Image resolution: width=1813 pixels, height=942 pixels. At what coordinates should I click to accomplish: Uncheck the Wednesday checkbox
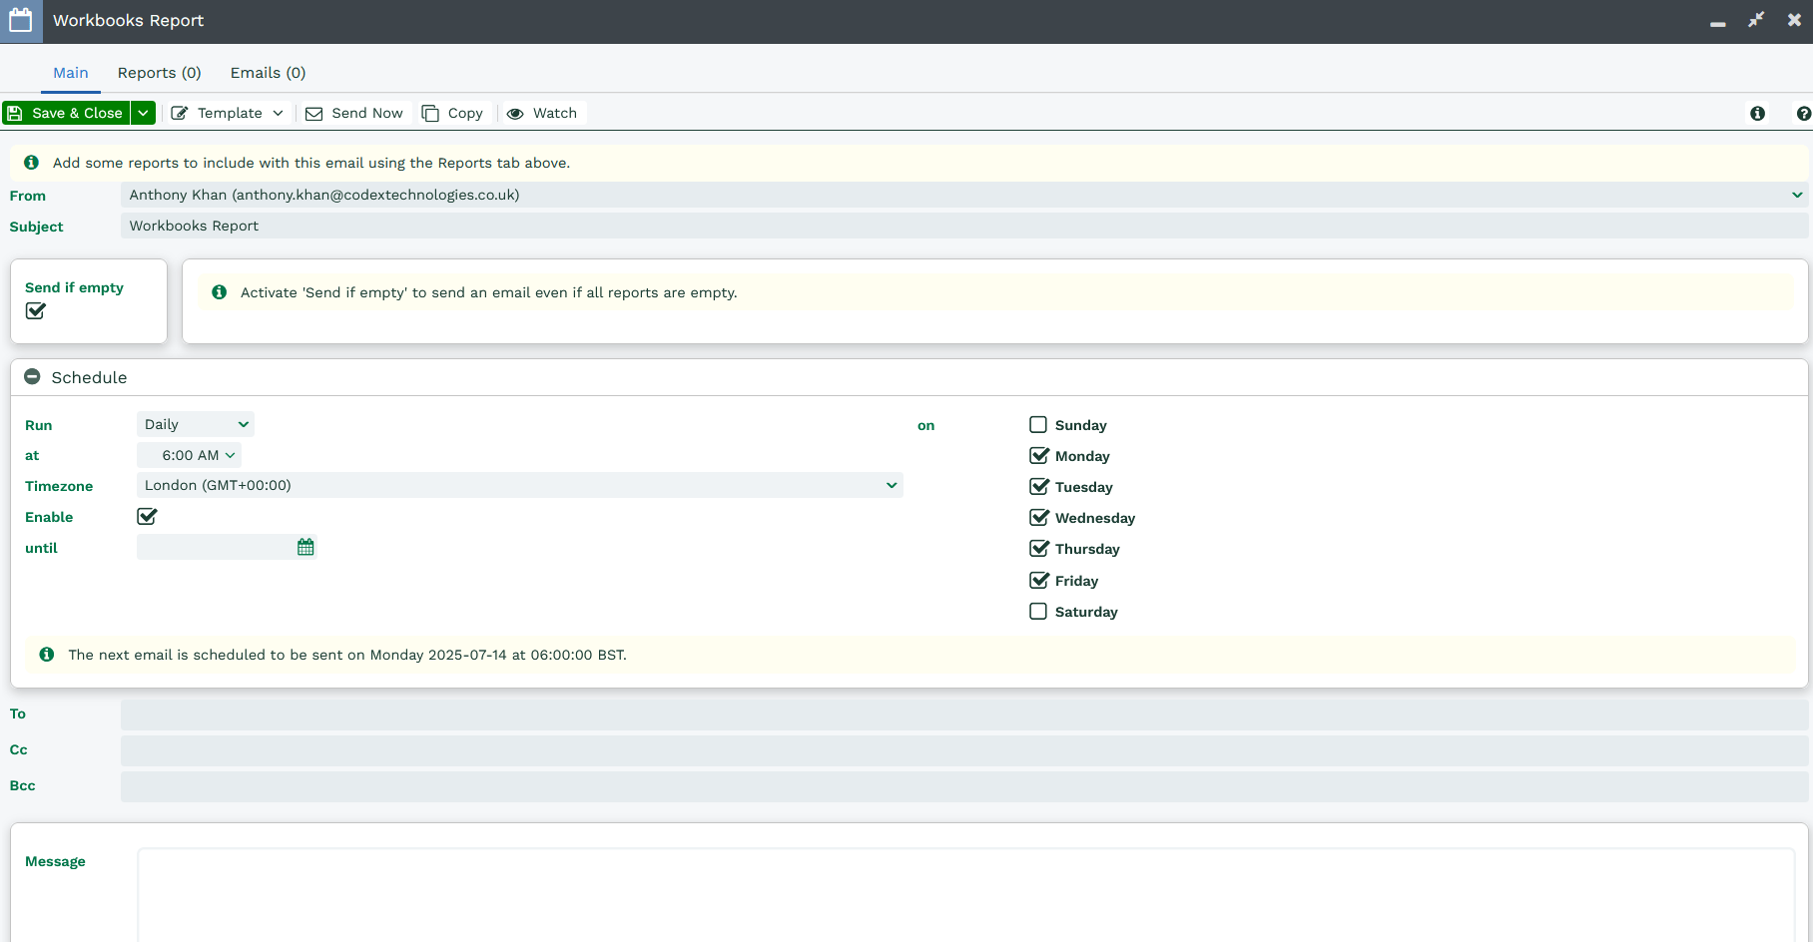[x=1039, y=517]
